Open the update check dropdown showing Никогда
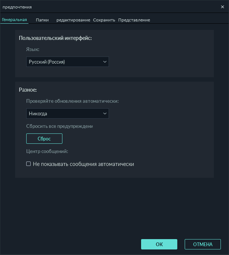 click(68, 113)
